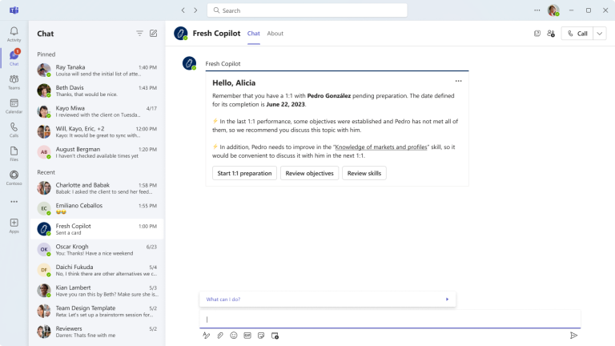Click in the Search box
This screenshot has width=615, height=346.
click(x=307, y=10)
